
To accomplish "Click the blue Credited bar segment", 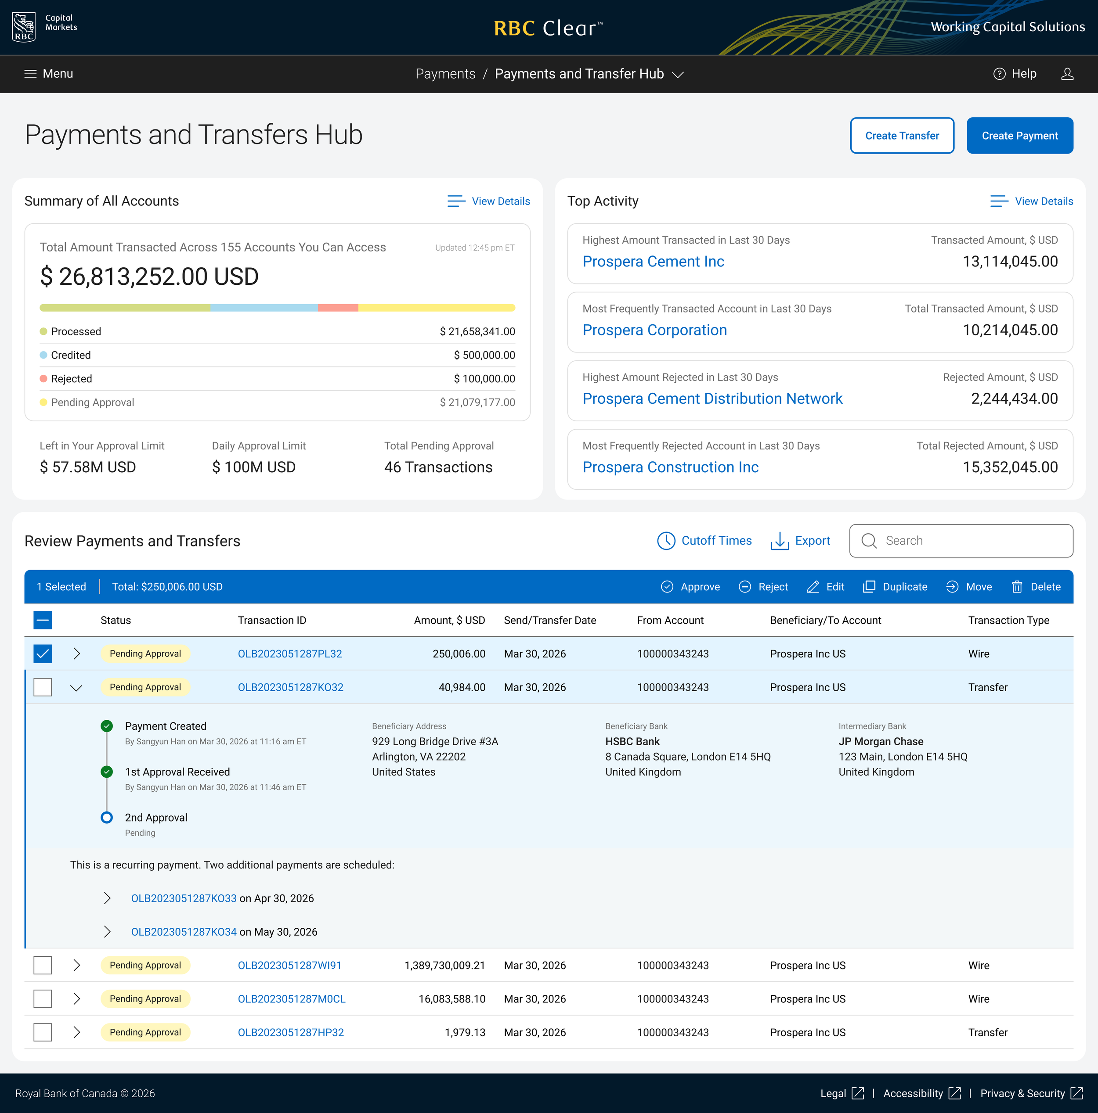I will click(x=264, y=308).
